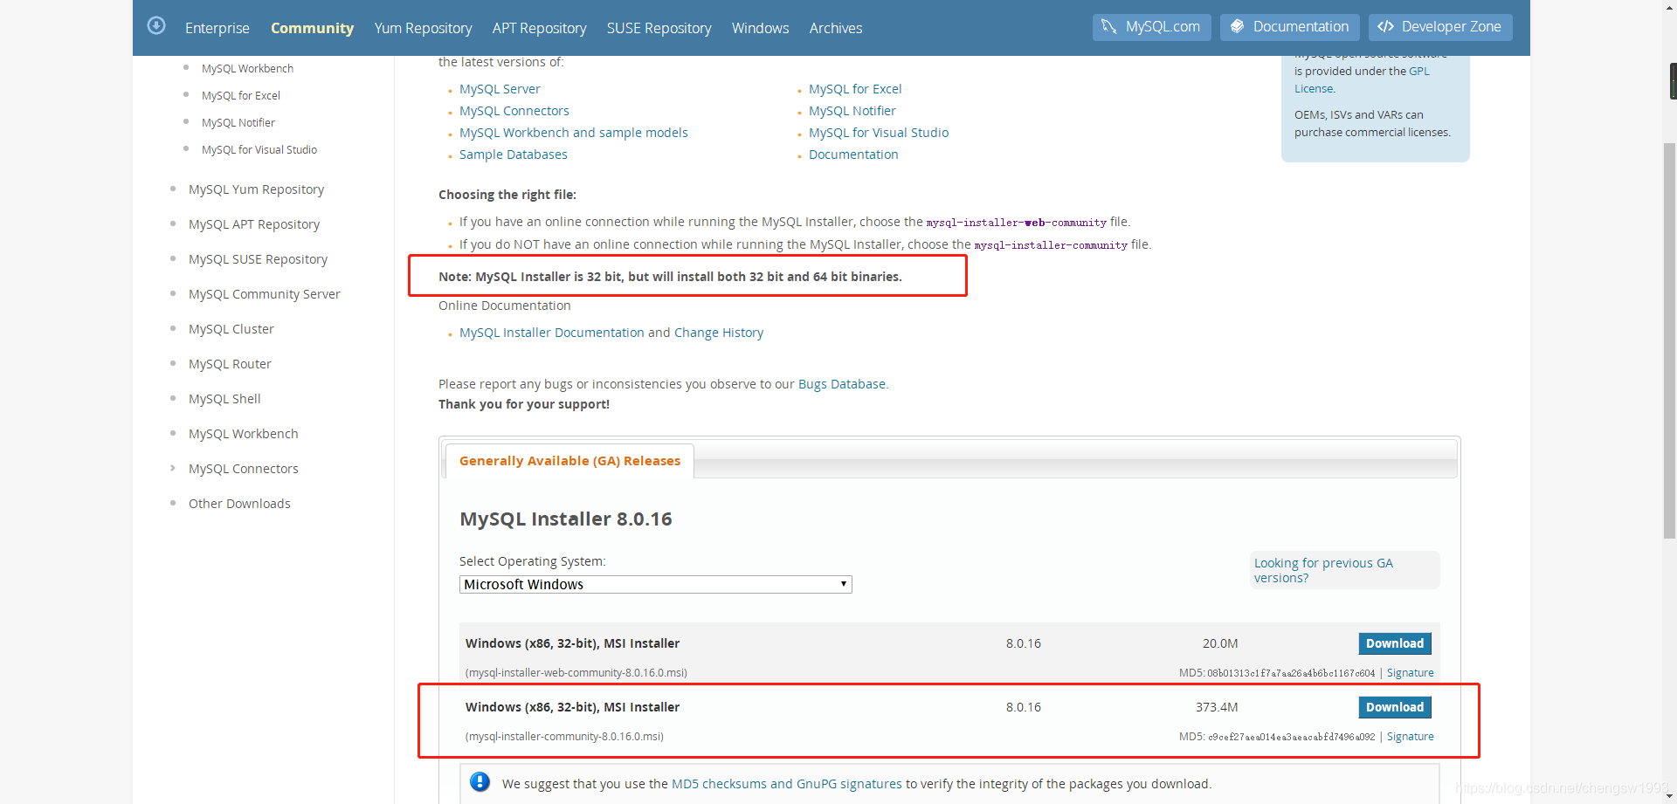The image size is (1677, 804).
Task: Open MySQL Notifier sidebar sub-item
Action: click(238, 123)
